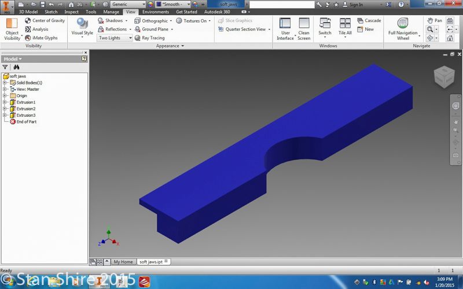Screen dimensions: 463x289
Task: Click the Clean Screen icon
Action: (304, 26)
